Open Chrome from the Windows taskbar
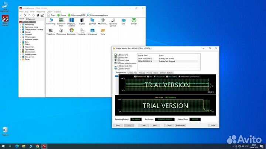The height and width of the screenshot is (149, 266). [37, 146]
